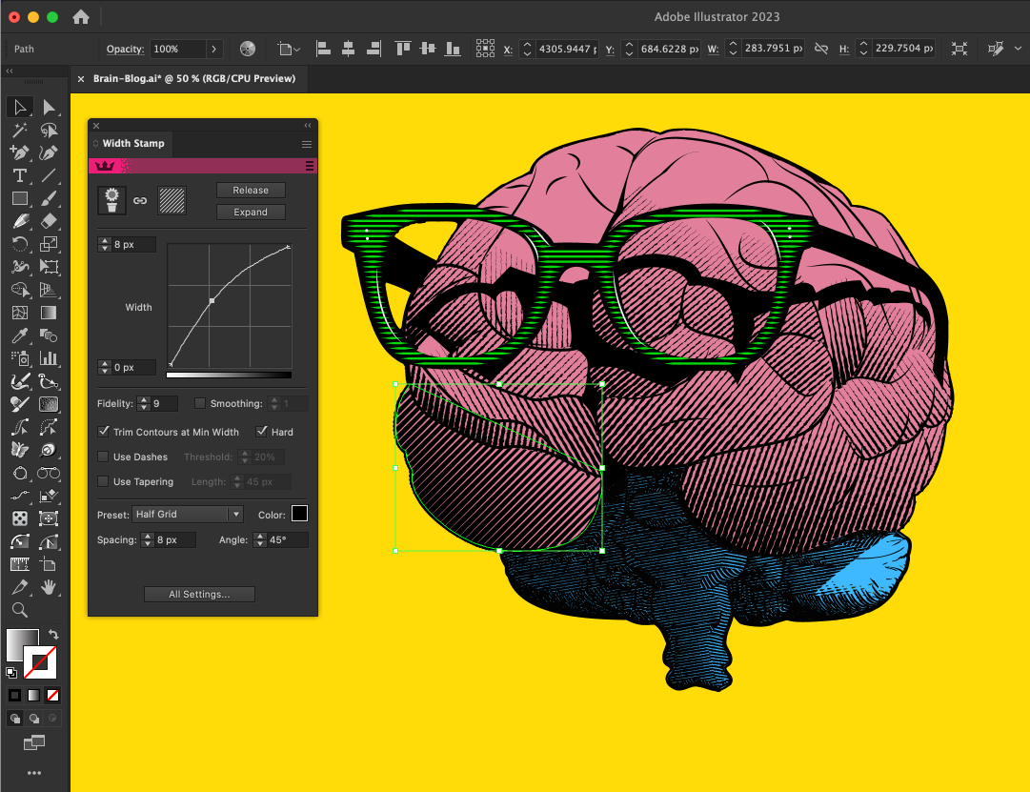The height and width of the screenshot is (792, 1030).
Task: Click Horizontal Align Left icon
Action: pyautogui.click(x=323, y=49)
